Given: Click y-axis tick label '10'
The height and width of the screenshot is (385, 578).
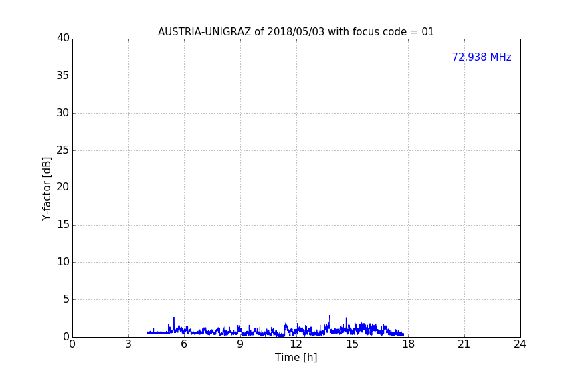Looking at the screenshot, I should tap(63, 262).
